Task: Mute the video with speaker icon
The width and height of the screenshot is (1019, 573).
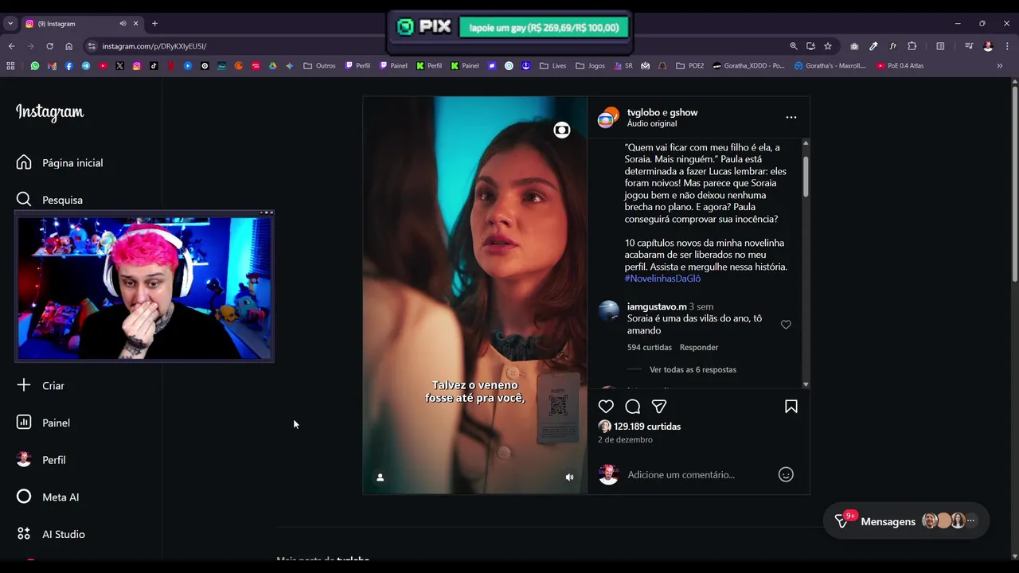Action: point(569,477)
